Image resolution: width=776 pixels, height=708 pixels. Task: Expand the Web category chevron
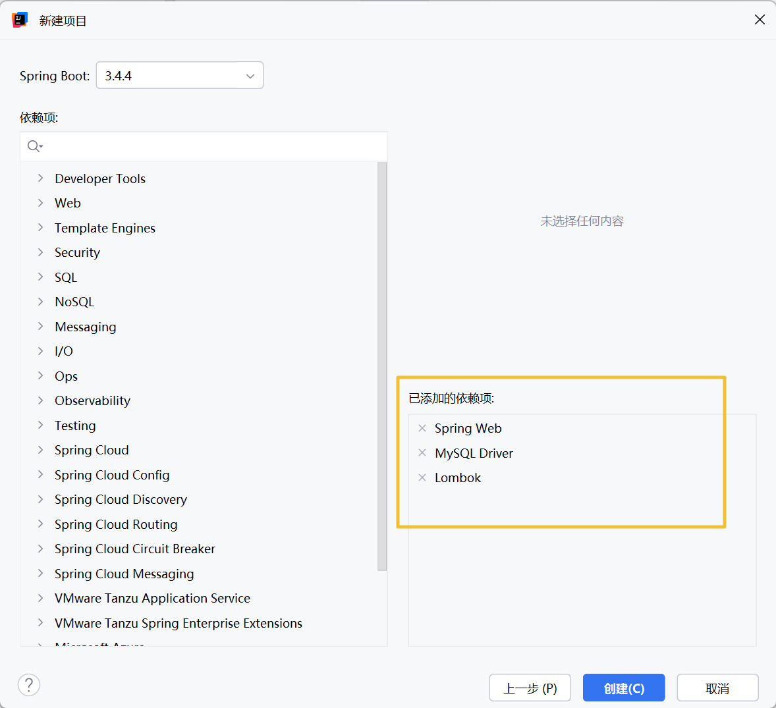pyautogui.click(x=41, y=203)
